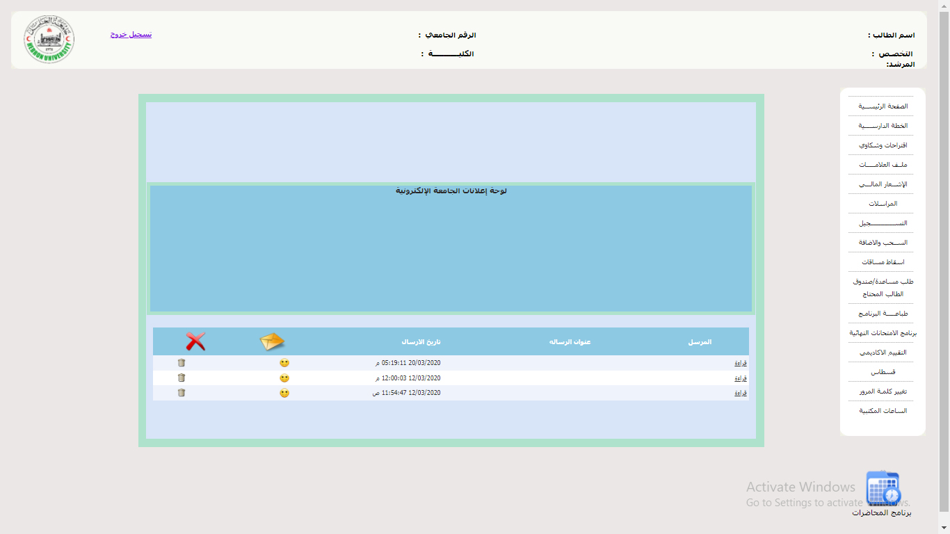Open قراءة link for the first message
Viewport: 950px width, 534px height.
(x=741, y=362)
